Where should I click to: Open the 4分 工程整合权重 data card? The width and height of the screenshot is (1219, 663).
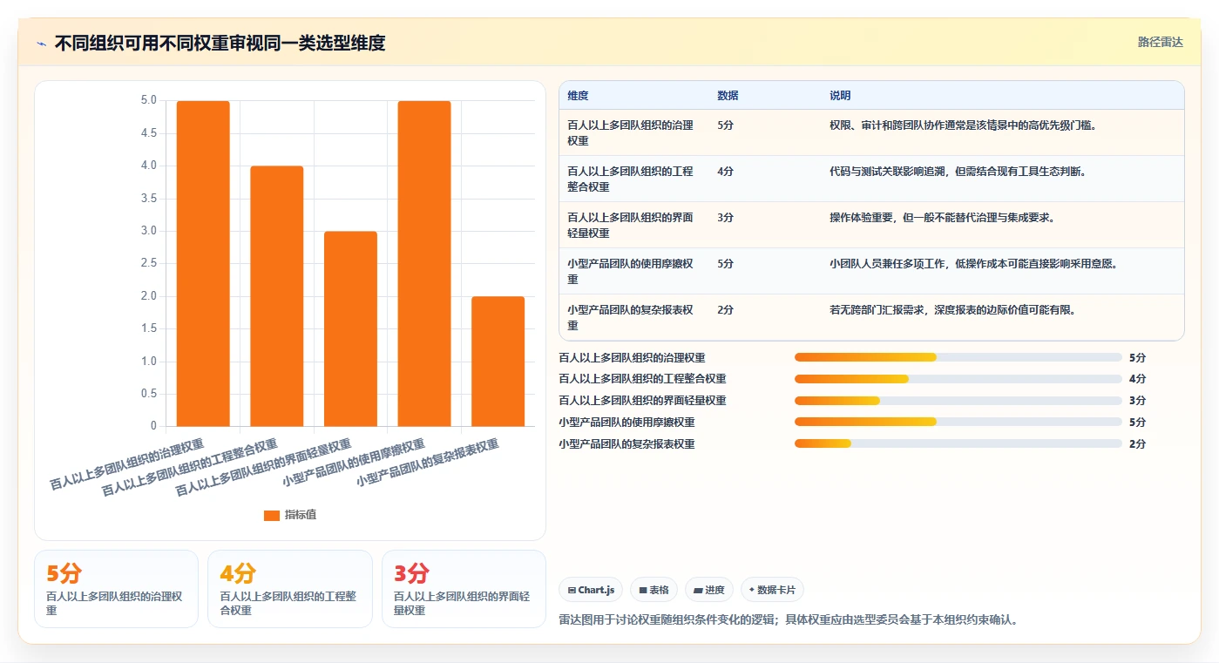290,588
